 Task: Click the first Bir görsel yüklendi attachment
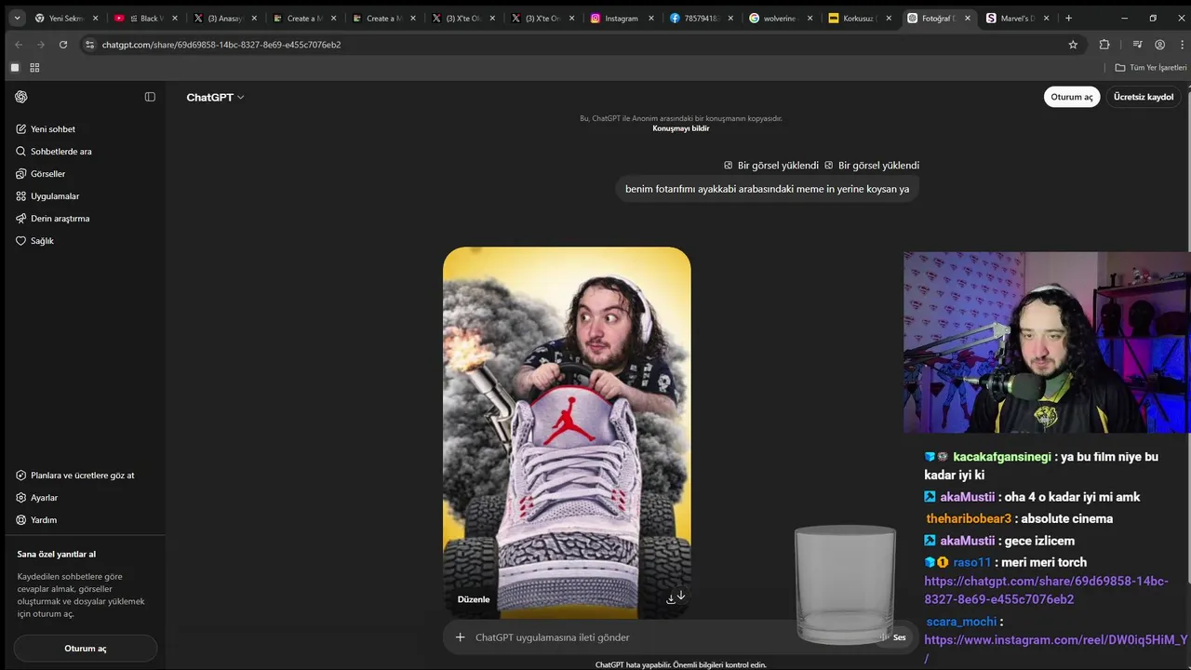pos(771,166)
